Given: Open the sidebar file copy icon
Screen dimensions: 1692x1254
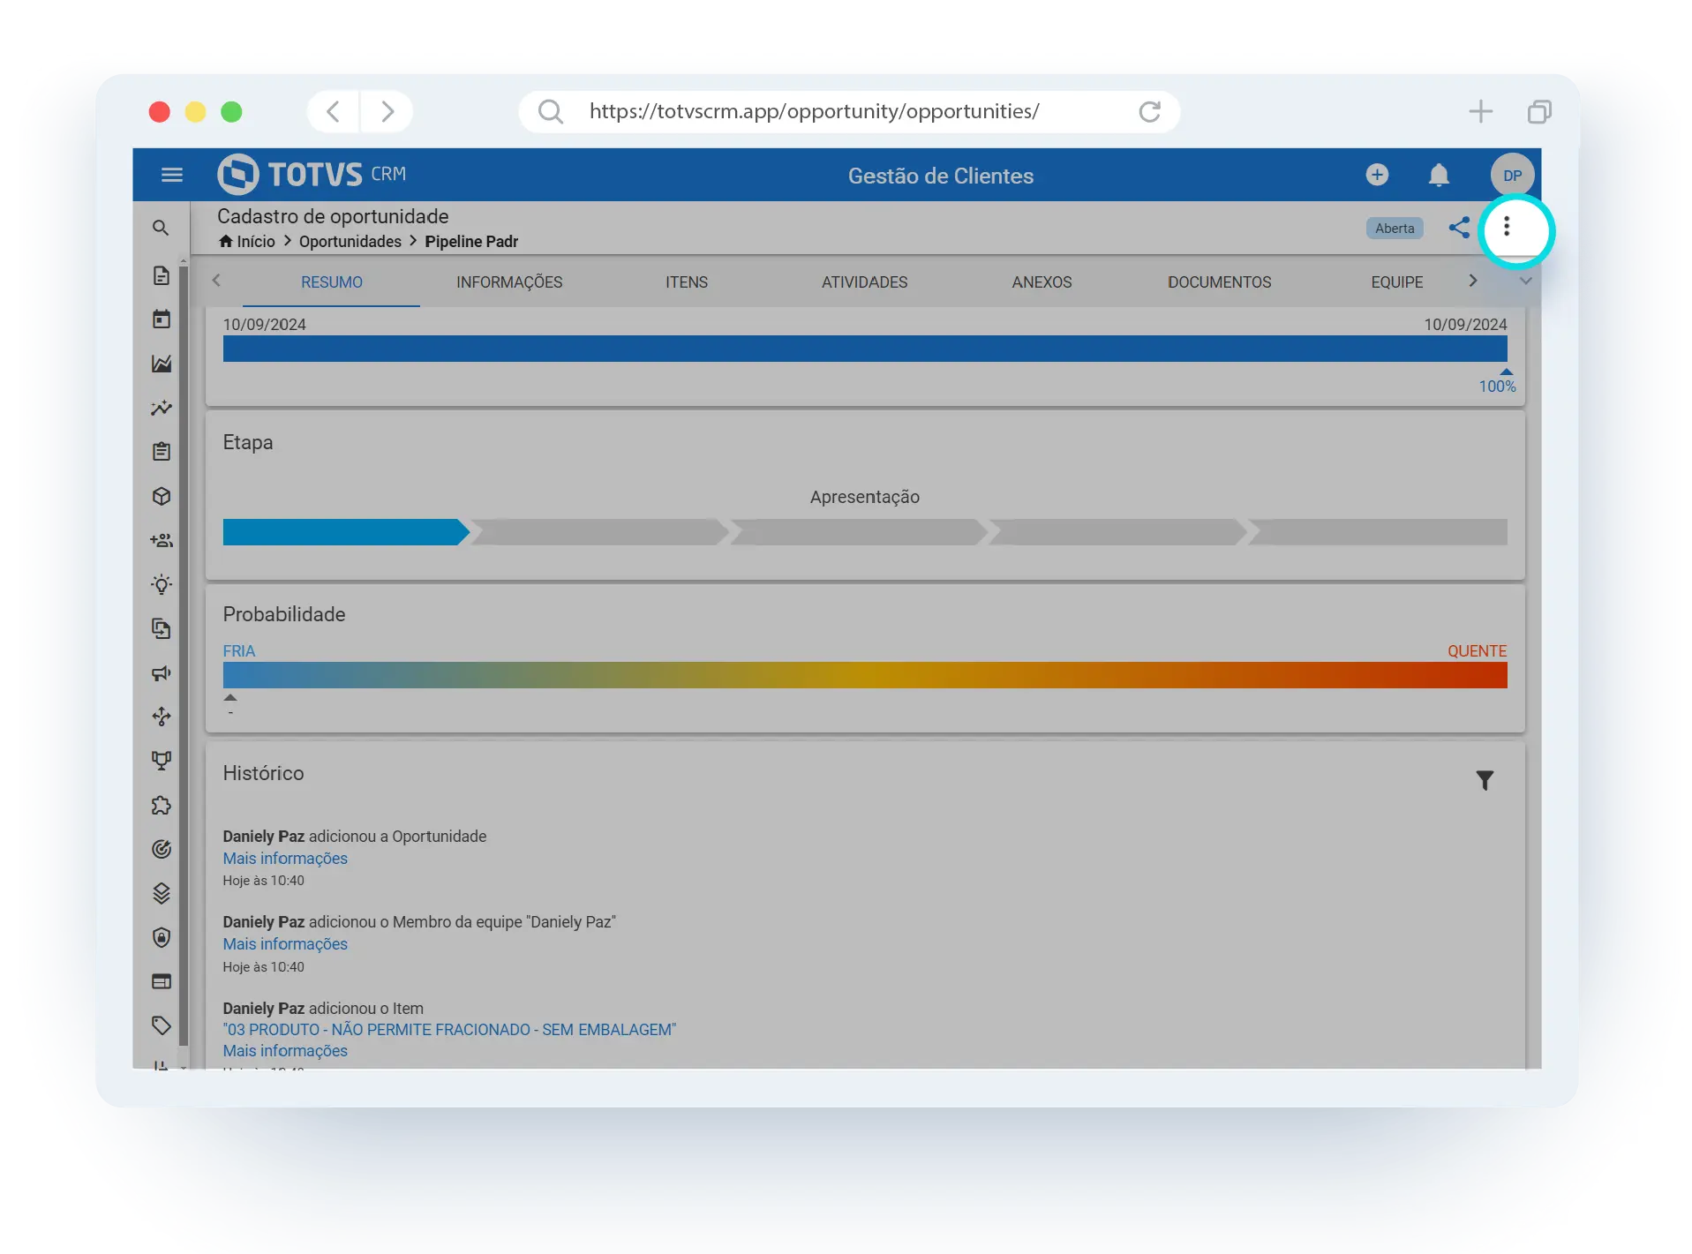Looking at the screenshot, I should tap(161, 628).
